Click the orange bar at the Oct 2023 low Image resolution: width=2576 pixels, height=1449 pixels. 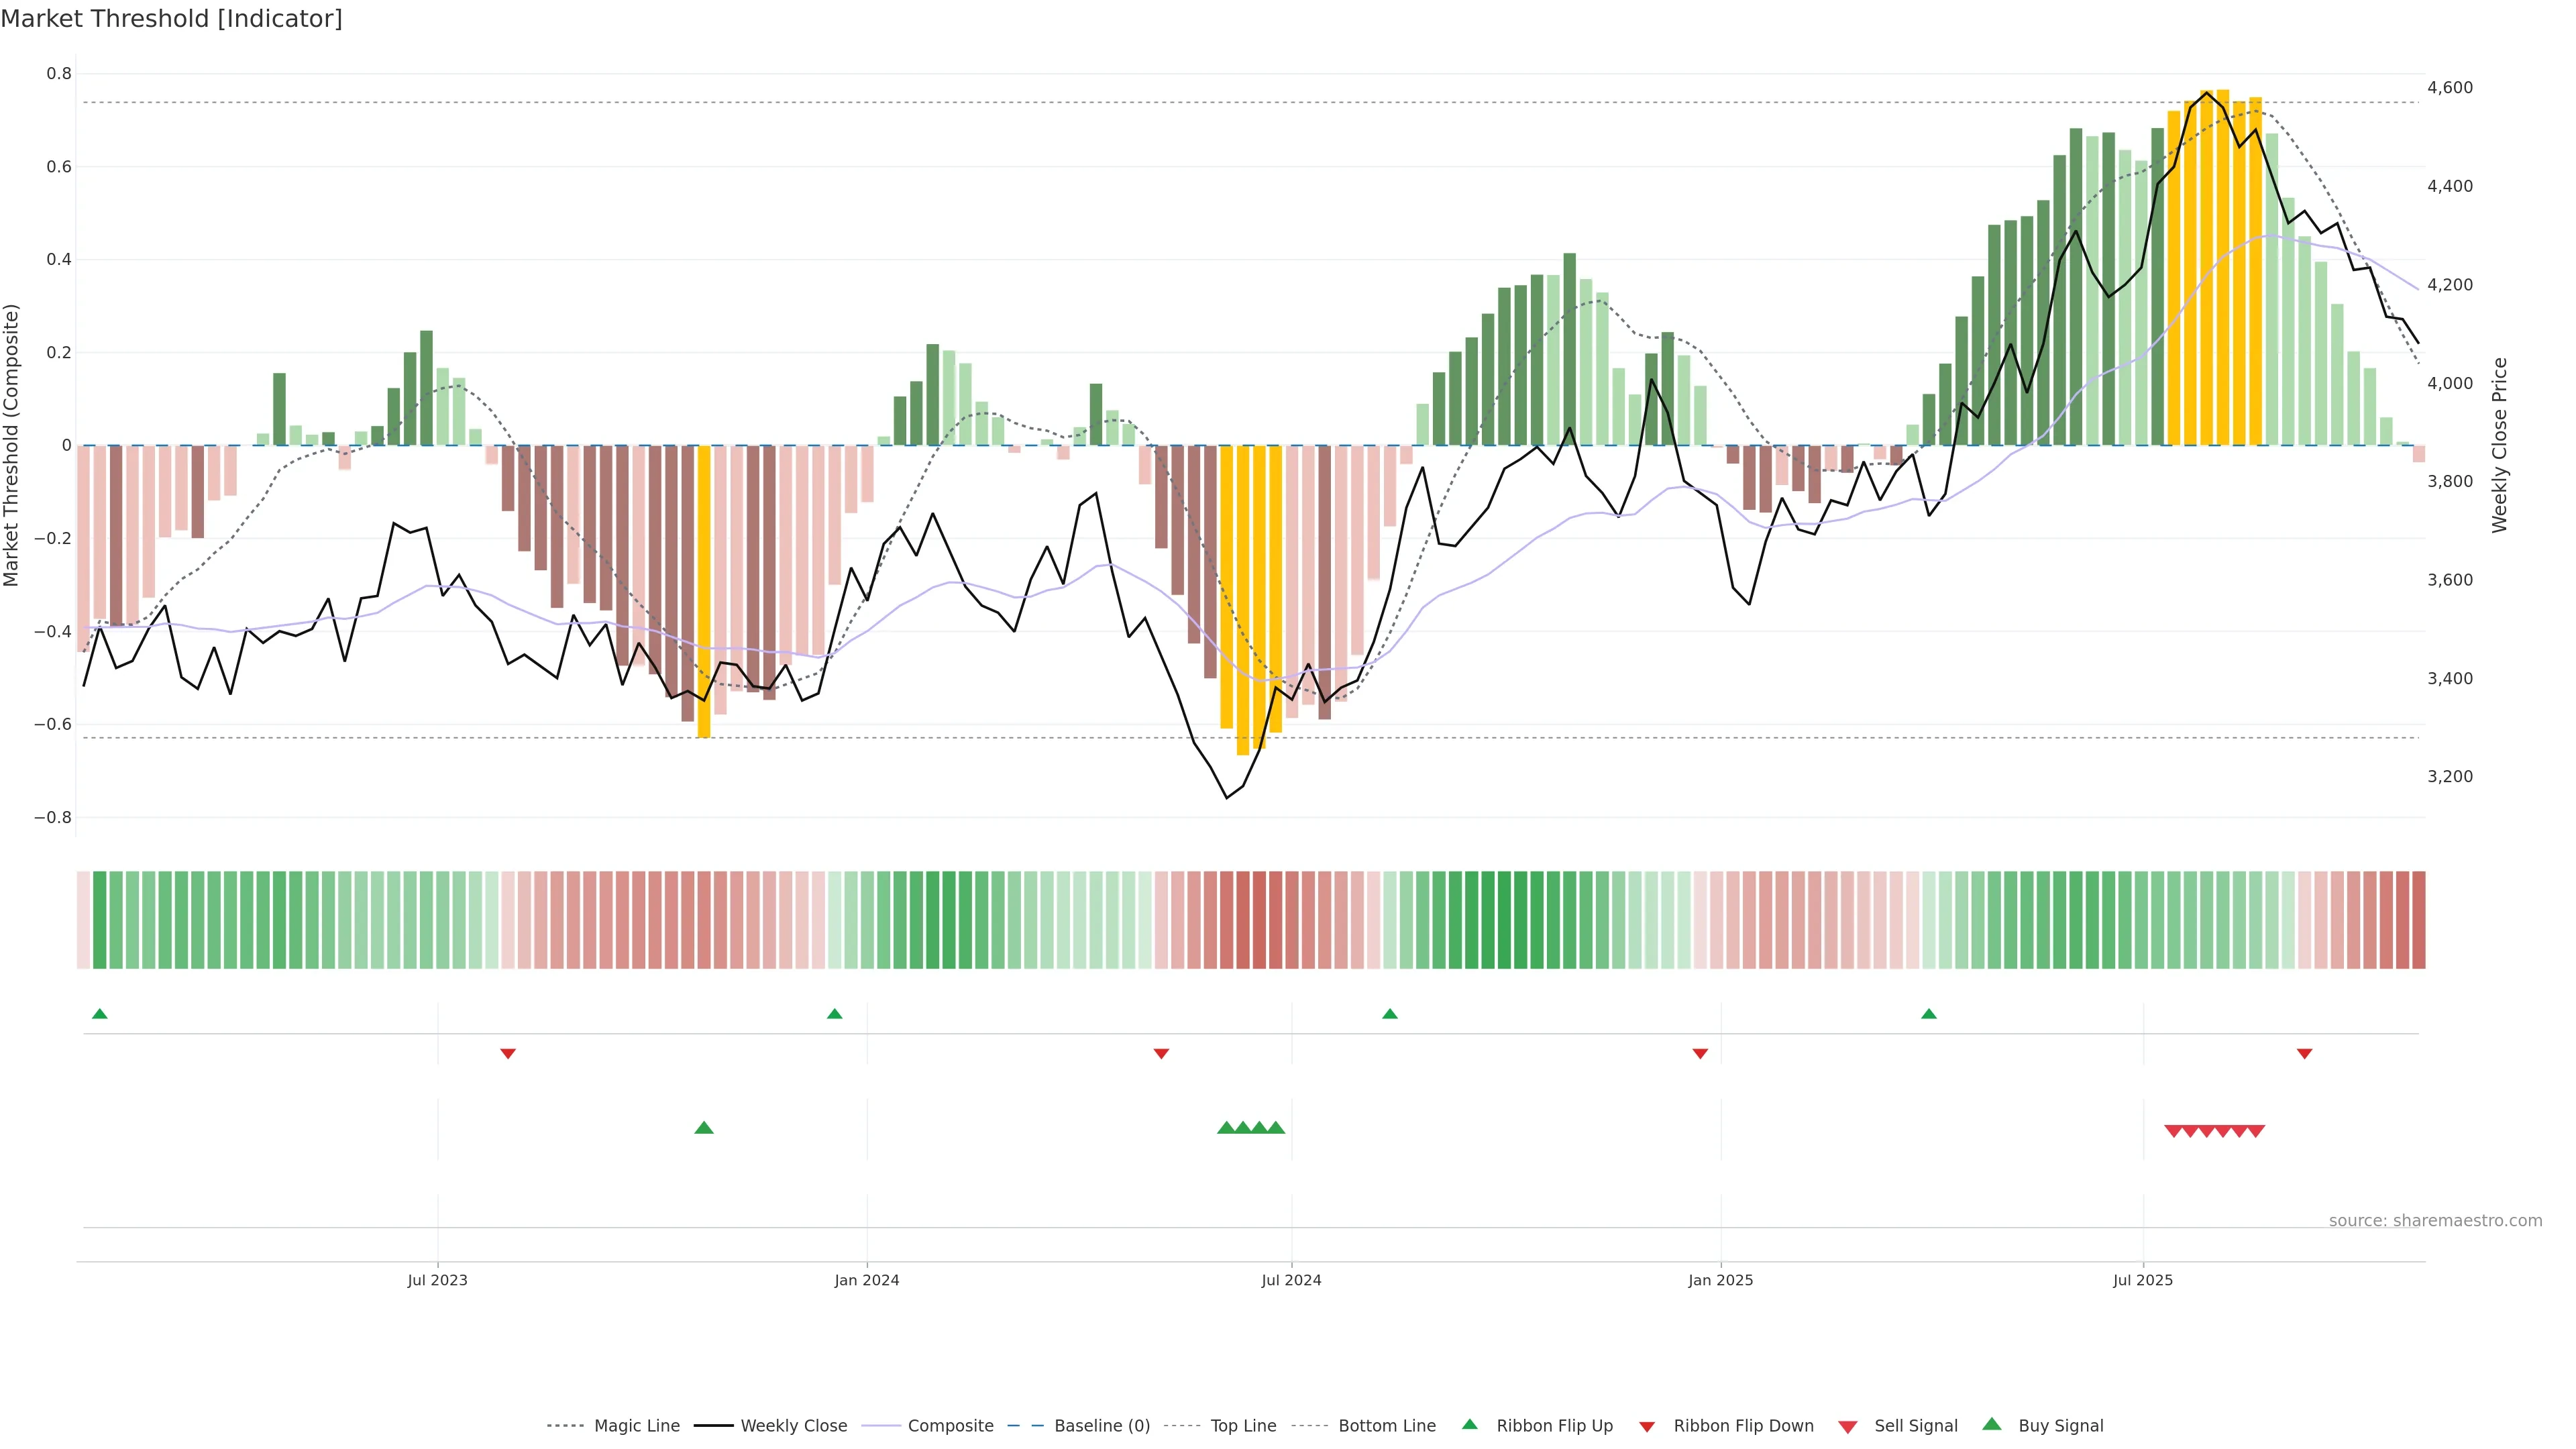704,590
